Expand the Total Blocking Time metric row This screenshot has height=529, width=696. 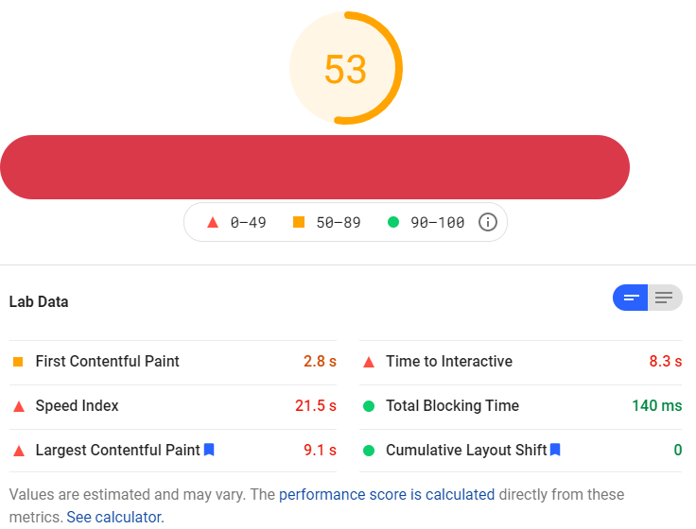click(521, 406)
